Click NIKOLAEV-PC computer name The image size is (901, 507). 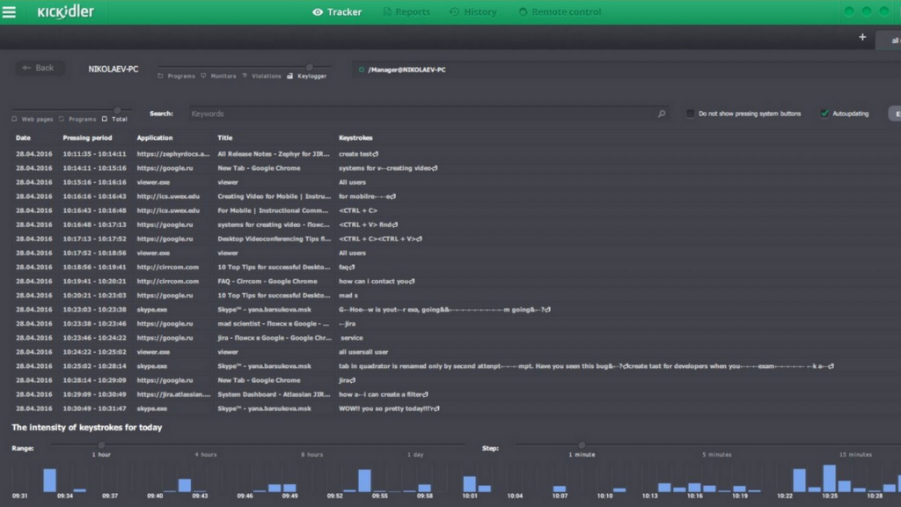[x=114, y=69]
